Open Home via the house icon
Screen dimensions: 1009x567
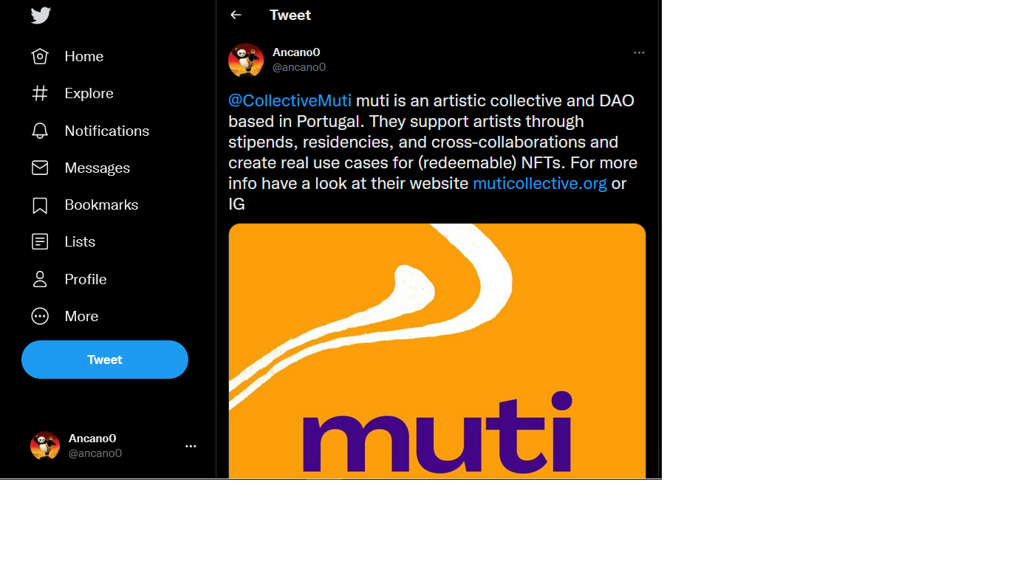40,56
